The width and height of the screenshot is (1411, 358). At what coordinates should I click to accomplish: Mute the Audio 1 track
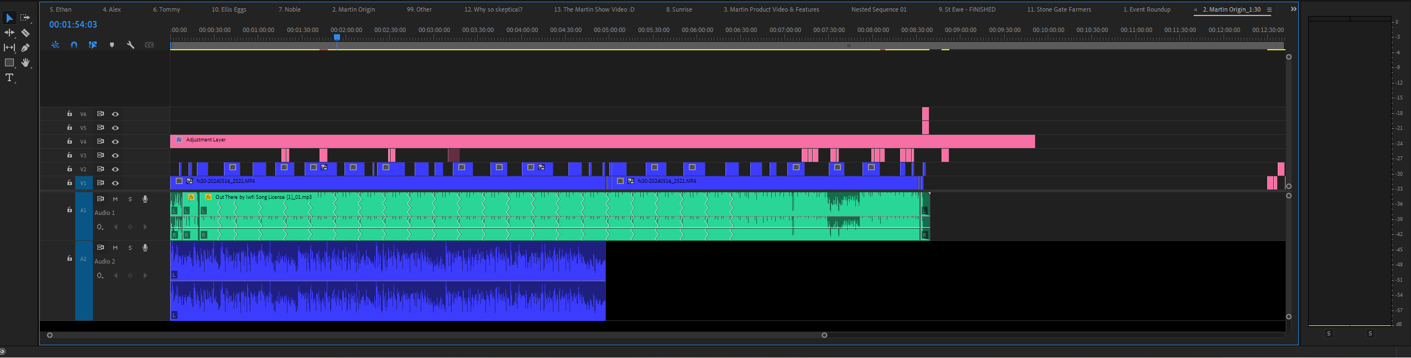115,199
